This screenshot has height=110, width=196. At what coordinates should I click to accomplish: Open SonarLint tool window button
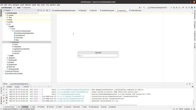pyautogui.click(x=67, y=107)
